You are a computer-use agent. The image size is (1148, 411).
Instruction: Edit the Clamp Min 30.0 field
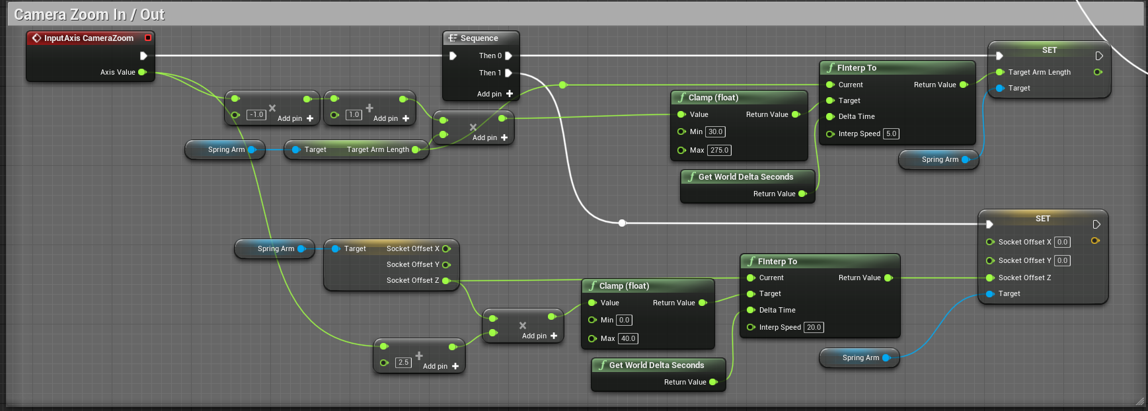(715, 132)
